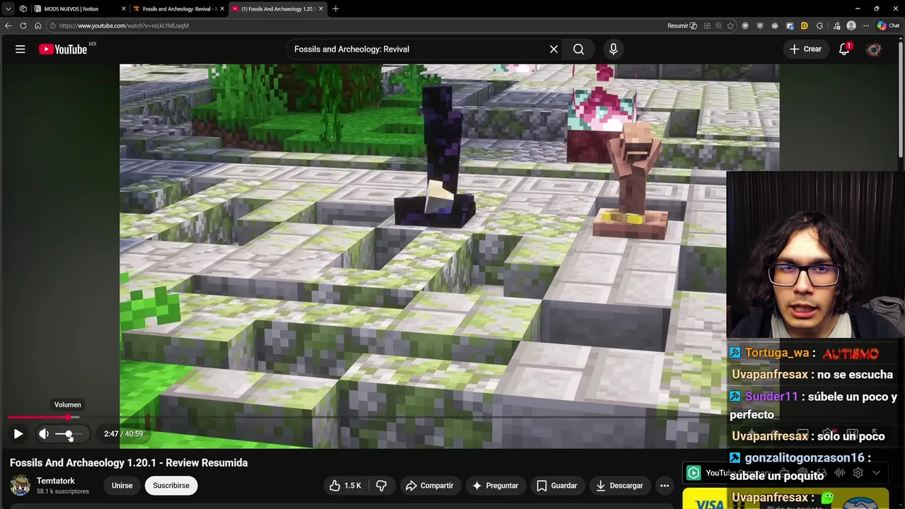This screenshot has width=905, height=509.
Task: Download the video via Descargar
Action: tap(619, 486)
